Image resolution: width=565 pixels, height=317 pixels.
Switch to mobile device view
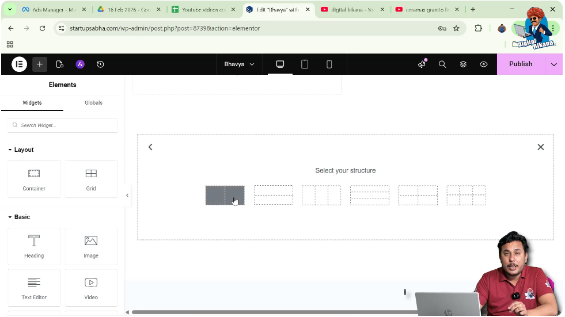[x=329, y=64]
